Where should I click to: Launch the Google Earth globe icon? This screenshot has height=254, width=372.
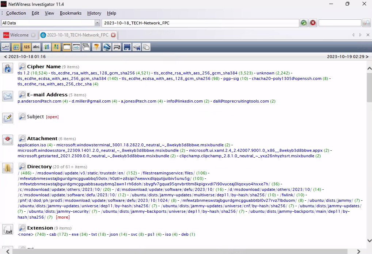[x=107, y=47]
